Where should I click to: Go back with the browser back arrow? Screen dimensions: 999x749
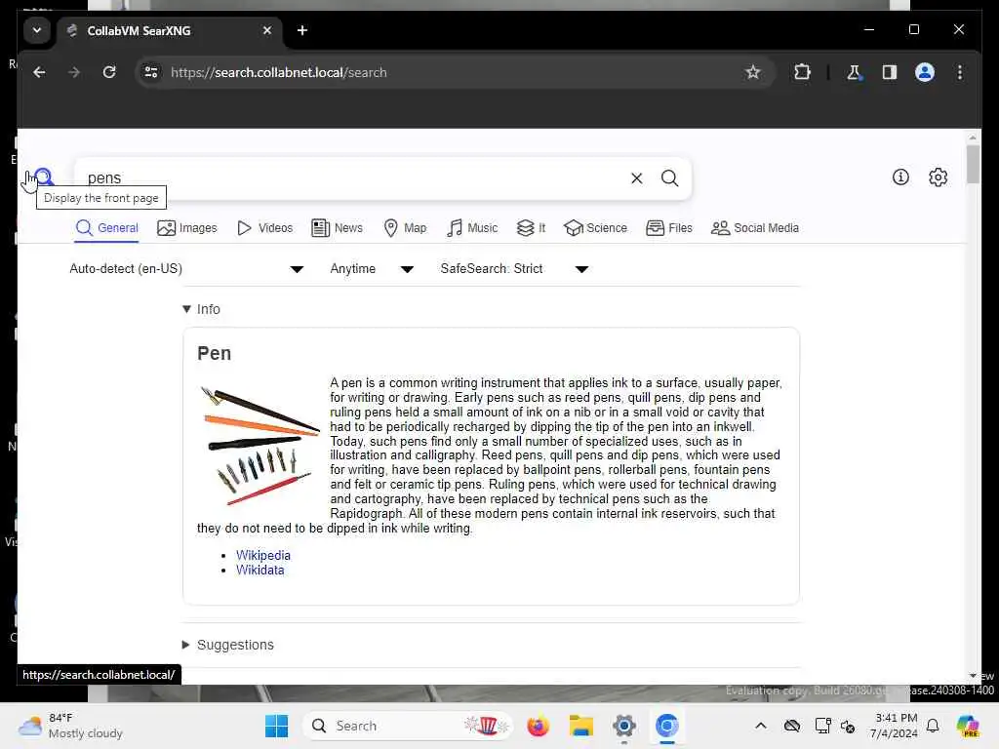pyautogui.click(x=39, y=72)
